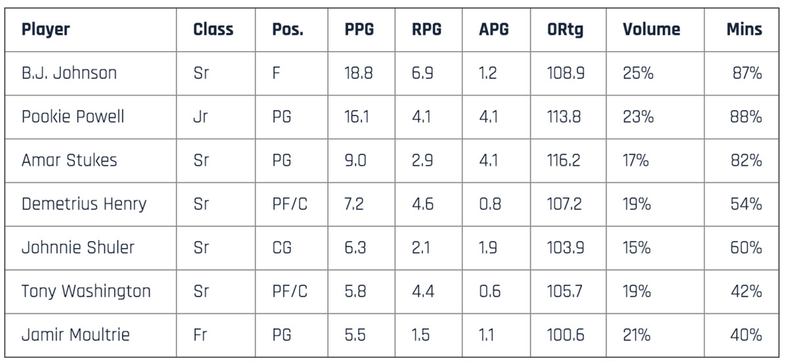
Task: Click B.J. Johnson's 18.8 PPG value
Action: point(358,73)
